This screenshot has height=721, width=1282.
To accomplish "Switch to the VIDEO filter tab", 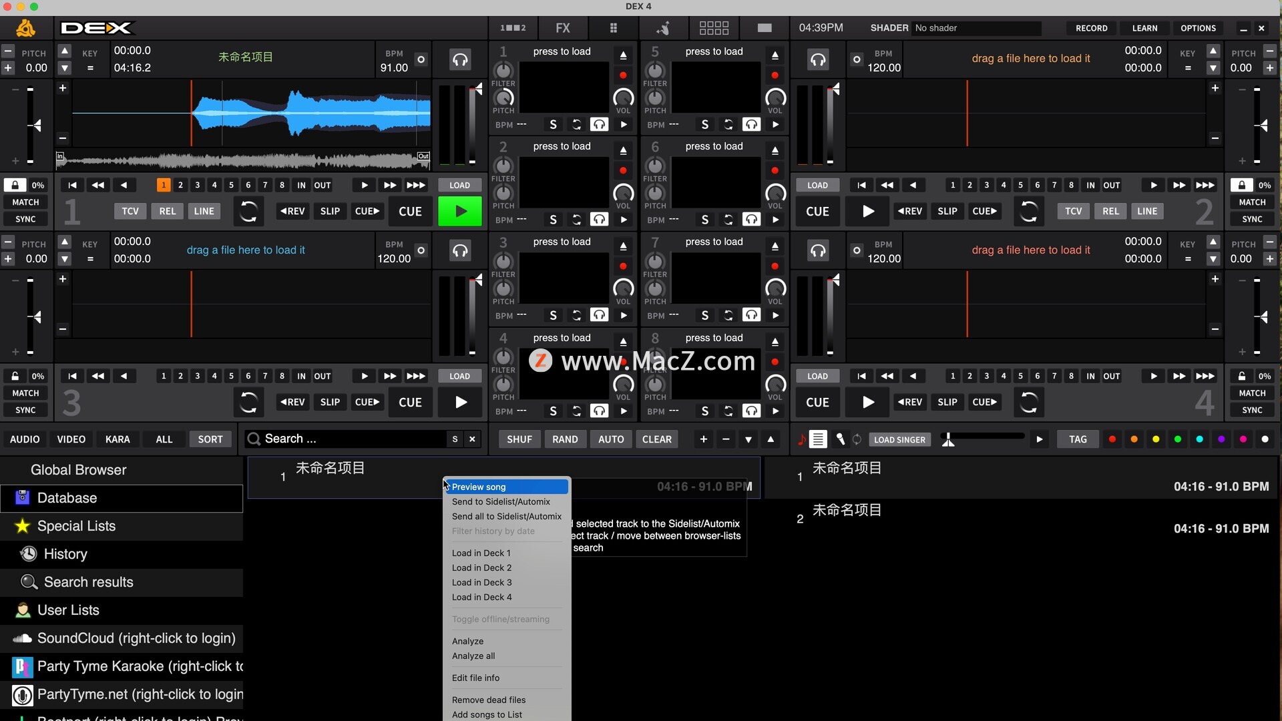I will pyautogui.click(x=71, y=439).
